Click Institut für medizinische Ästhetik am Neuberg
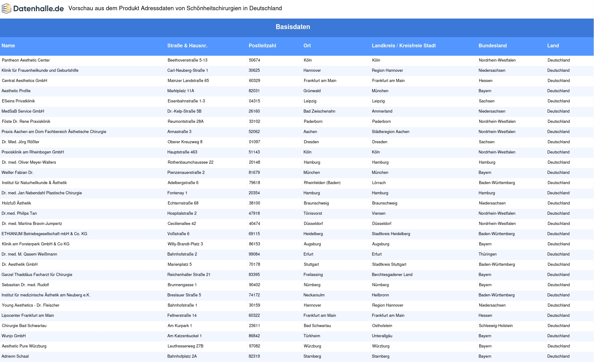The width and height of the screenshot is (594, 362). [x=46, y=295]
